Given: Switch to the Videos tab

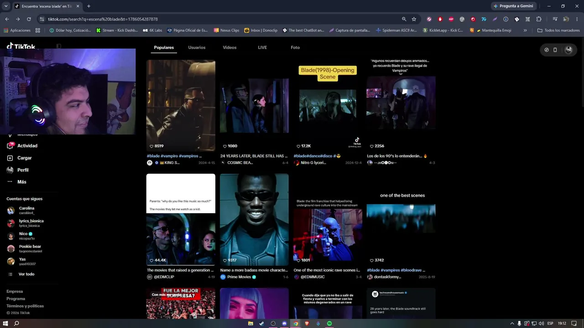Looking at the screenshot, I should 229,47.
